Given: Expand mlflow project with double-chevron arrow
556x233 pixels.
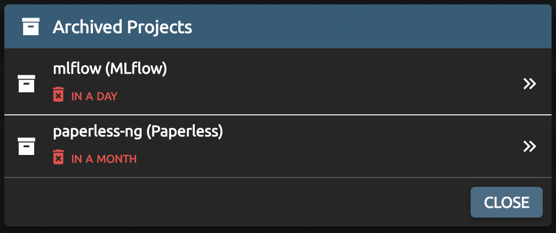Looking at the screenshot, I should coord(530,84).
